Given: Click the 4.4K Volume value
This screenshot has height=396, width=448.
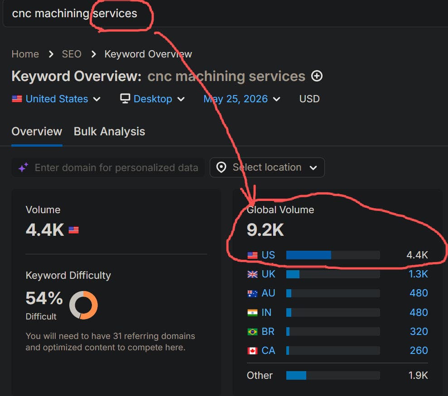Looking at the screenshot, I should pyautogui.click(x=45, y=230).
